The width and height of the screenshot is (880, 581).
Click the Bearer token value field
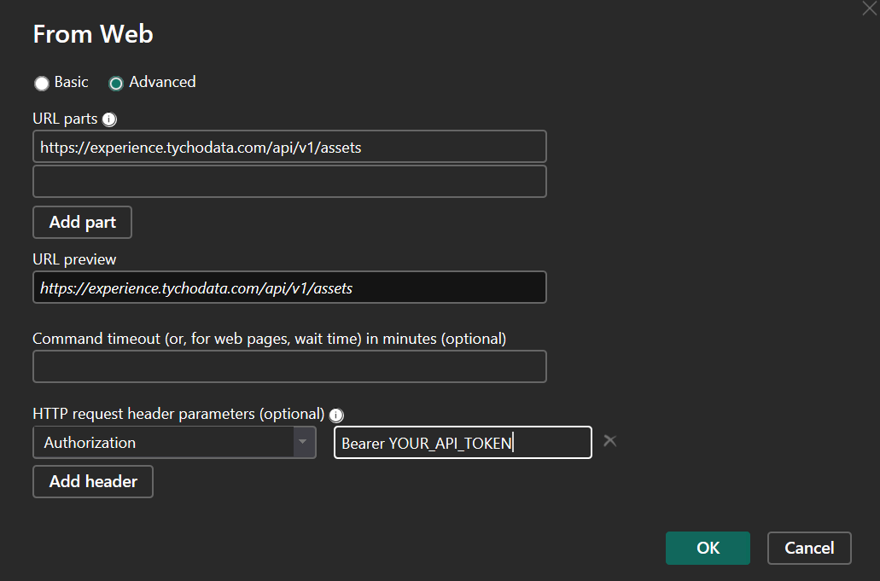(x=462, y=442)
